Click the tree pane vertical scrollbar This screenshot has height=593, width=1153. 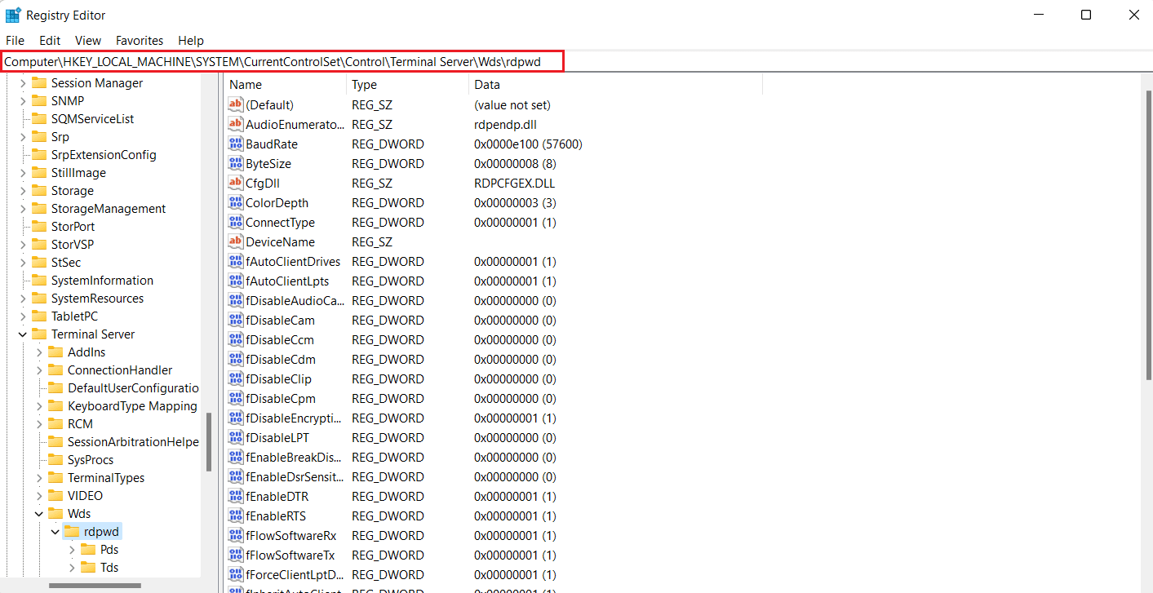click(209, 440)
